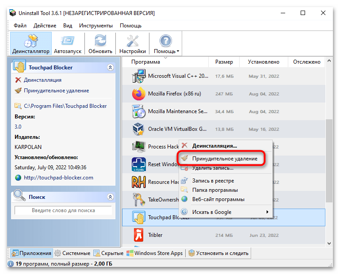Image resolution: width=340 pixels, height=274 pixels.
Task: Open the Действие menu
Action: tap(45, 26)
